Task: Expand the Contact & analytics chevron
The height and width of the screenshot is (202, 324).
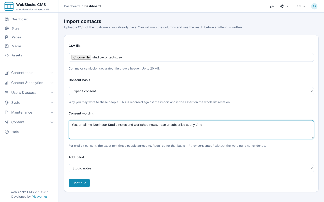Action: tap(52, 83)
